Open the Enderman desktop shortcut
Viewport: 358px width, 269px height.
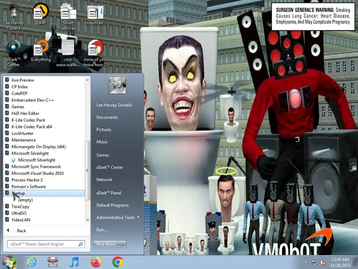[95, 15]
